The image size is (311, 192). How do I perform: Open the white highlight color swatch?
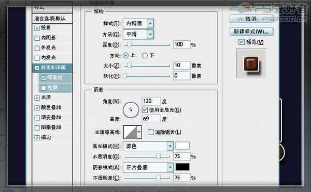pyautogui.click(x=182, y=146)
